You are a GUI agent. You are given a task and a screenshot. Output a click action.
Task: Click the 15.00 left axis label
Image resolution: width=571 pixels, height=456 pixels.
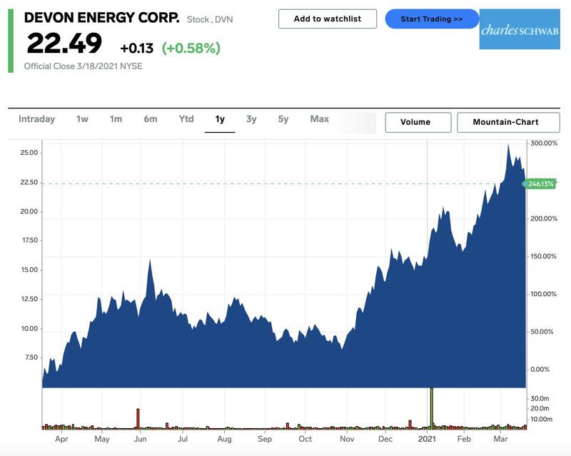(x=29, y=270)
